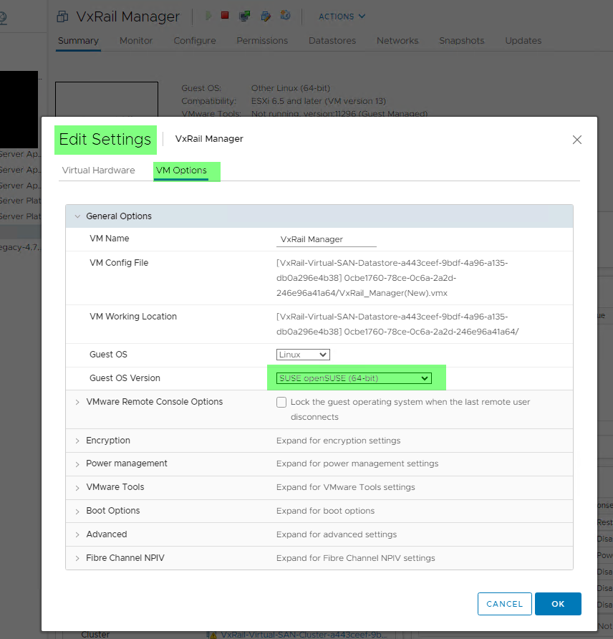Screen dimensions: 613x639
Task: Open the Configure tab
Action: click(x=195, y=41)
